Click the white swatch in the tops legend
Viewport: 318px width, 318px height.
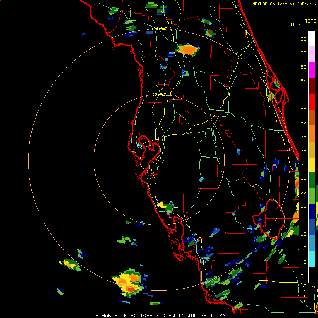click(312, 39)
